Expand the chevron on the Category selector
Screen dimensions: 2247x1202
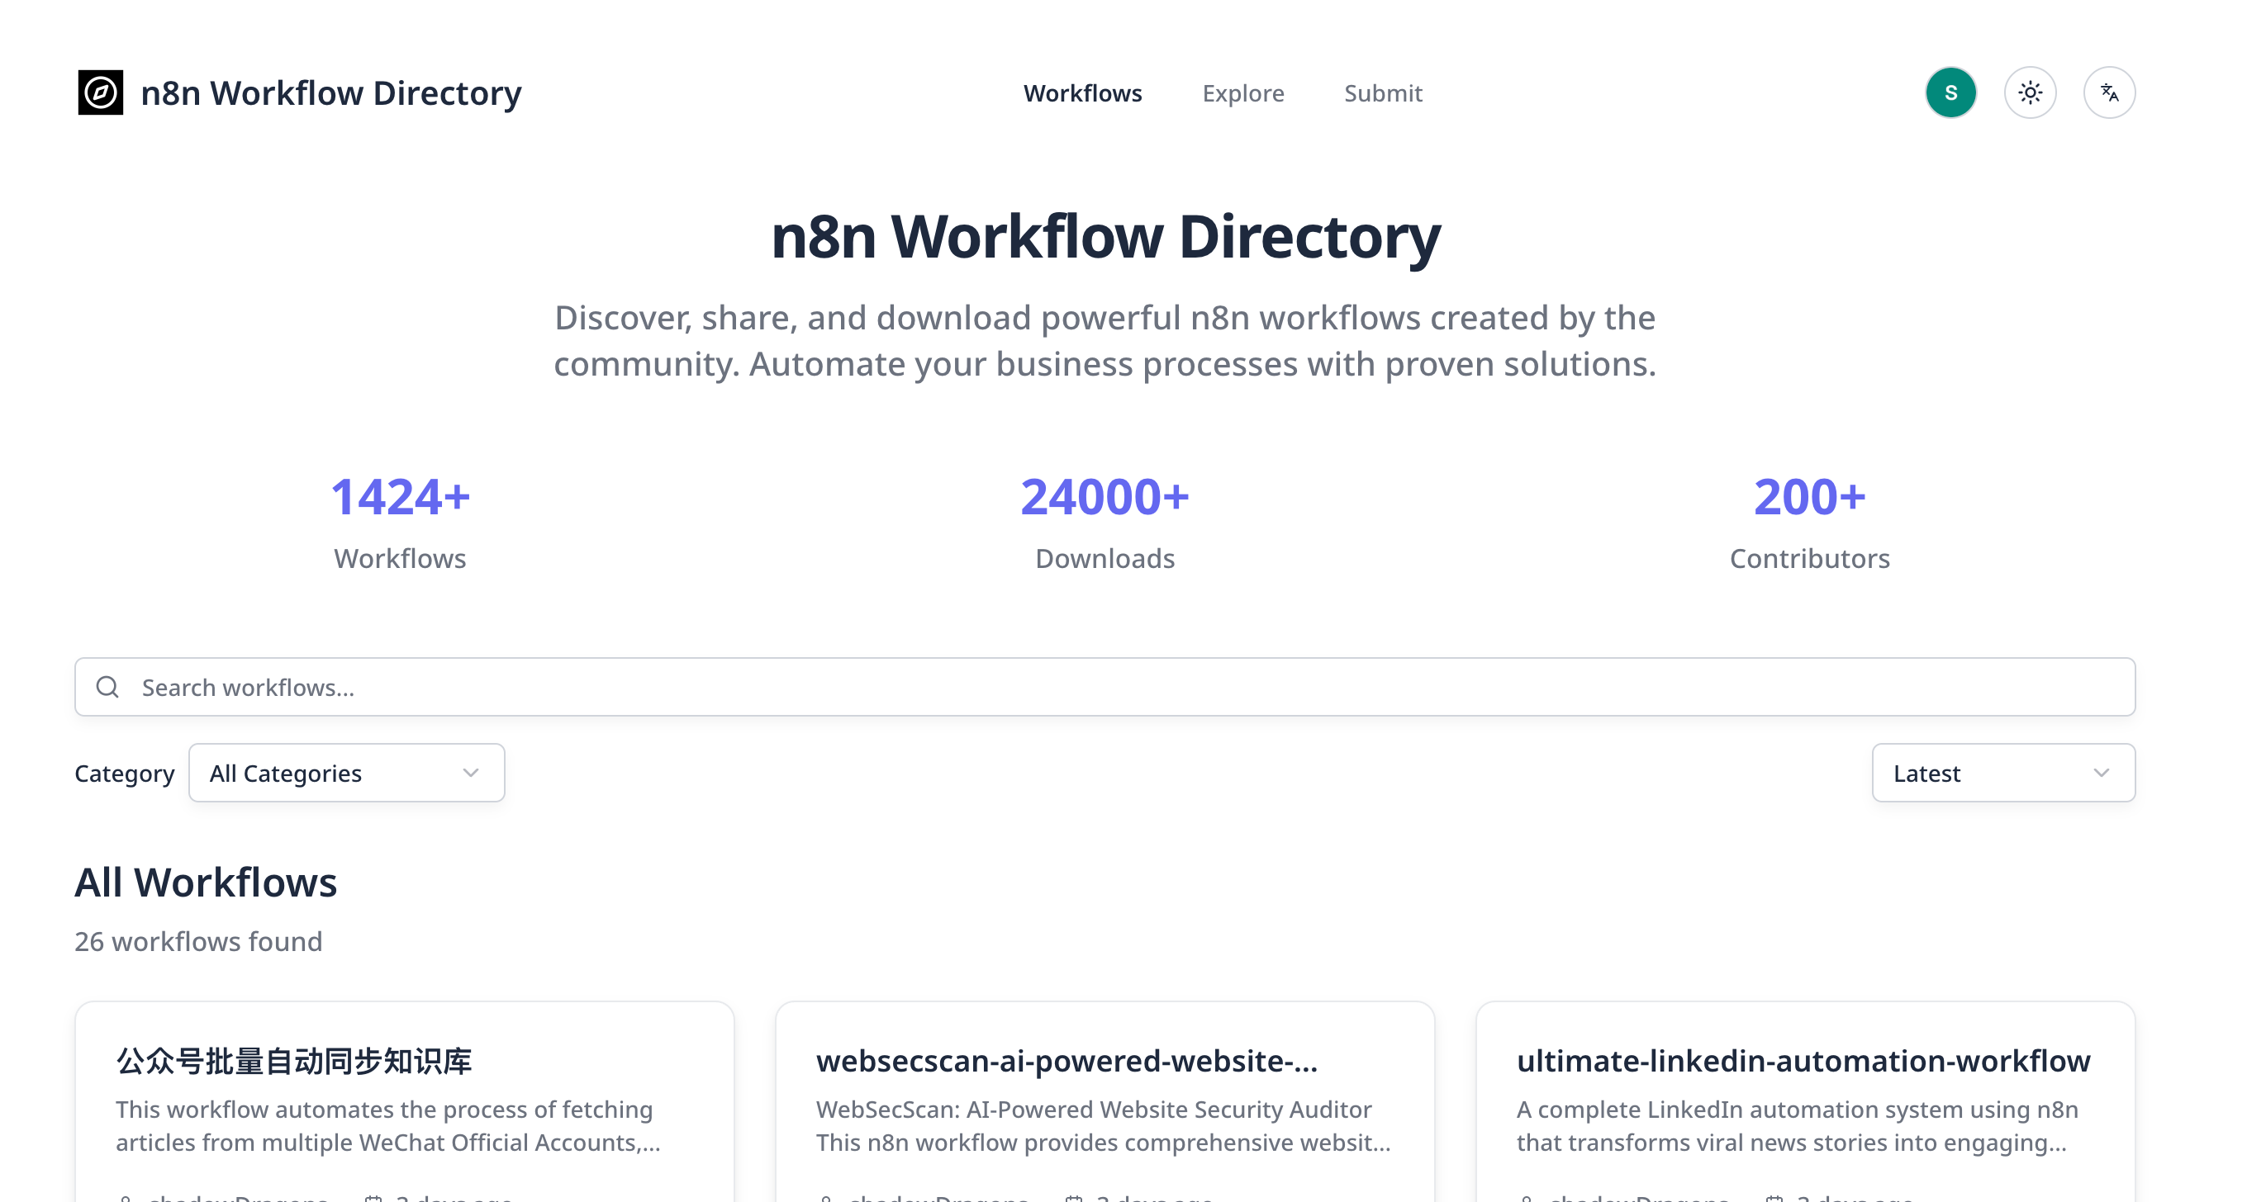pyautogui.click(x=471, y=772)
